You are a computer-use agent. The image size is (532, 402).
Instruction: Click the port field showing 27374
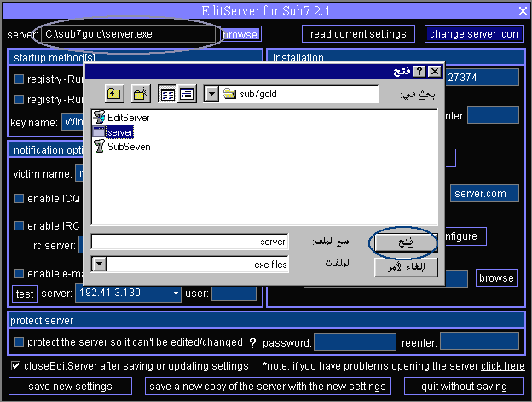(x=482, y=78)
